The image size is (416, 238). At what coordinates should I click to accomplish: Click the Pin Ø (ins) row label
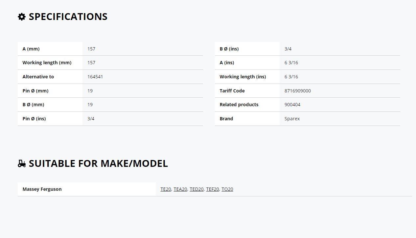point(34,119)
